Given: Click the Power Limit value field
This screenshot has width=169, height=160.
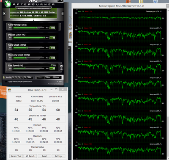Looking at the screenshot, I should (52, 38).
